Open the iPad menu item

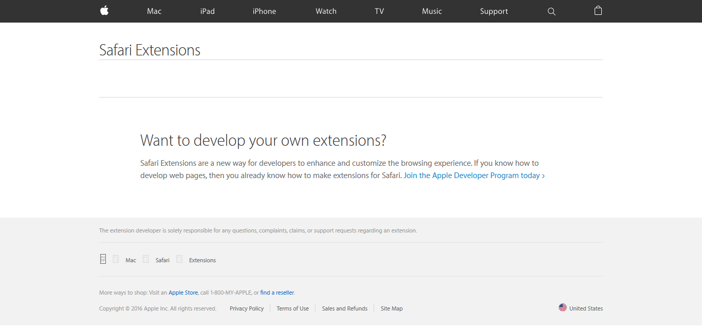(x=208, y=11)
